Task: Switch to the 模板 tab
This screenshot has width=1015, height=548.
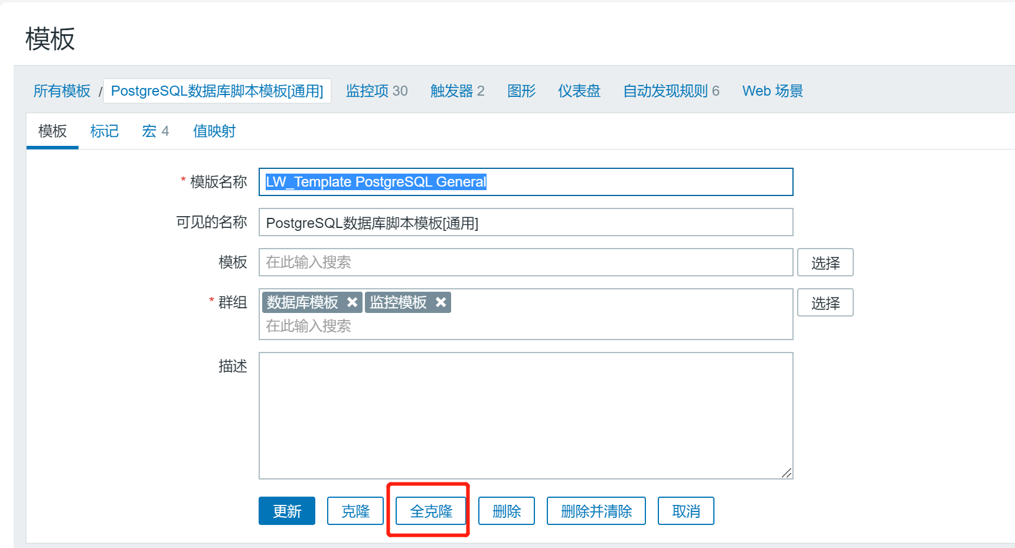Action: click(x=53, y=131)
